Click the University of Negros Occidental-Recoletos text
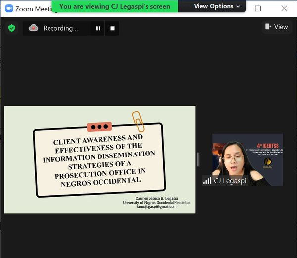The height and width of the screenshot is (258, 297). (x=156, y=203)
